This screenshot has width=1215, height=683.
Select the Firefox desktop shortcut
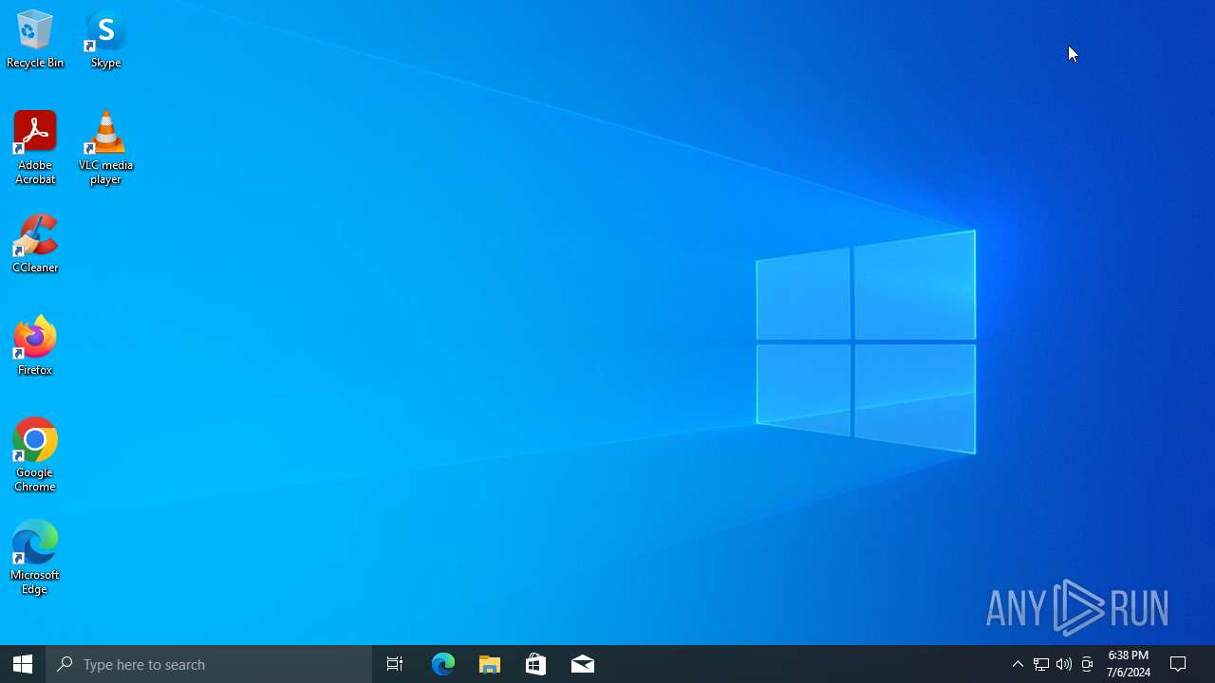[35, 346]
